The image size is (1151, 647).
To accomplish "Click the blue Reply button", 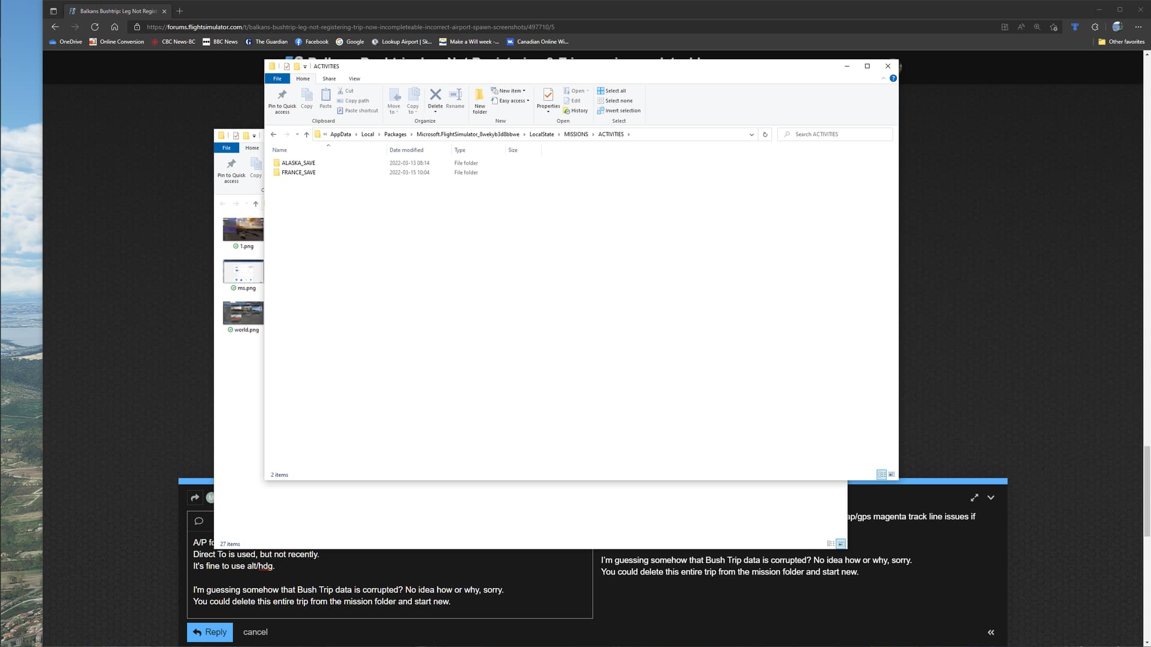I will click(x=210, y=632).
